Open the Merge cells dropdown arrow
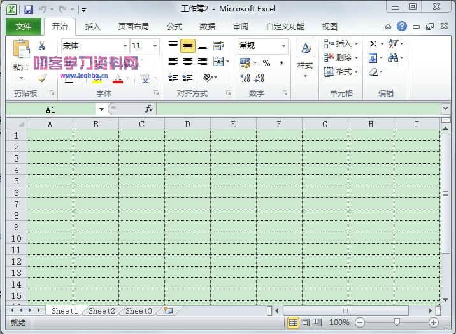 click(x=228, y=61)
